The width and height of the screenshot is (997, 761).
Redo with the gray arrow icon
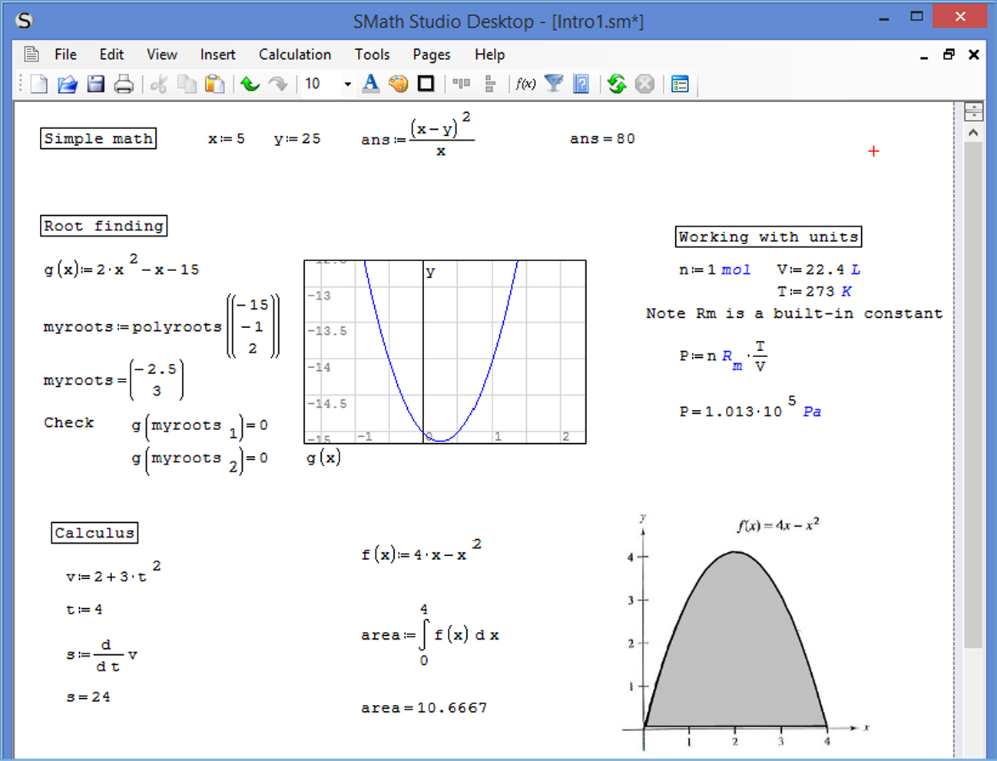pyautogui.click(x=278, y=84)
